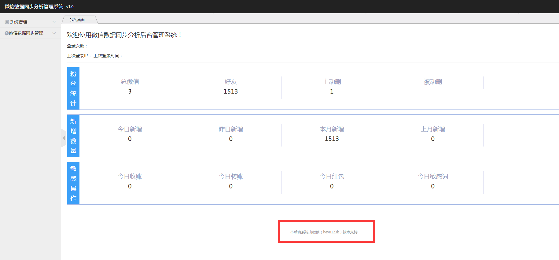Click the 昨日新增 value 0
559x260 pixels.
click(231, 139)
